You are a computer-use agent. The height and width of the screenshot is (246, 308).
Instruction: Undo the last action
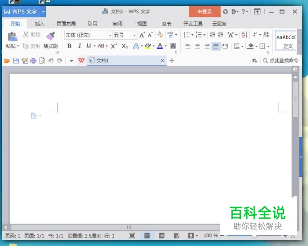(x=51, y=61)
